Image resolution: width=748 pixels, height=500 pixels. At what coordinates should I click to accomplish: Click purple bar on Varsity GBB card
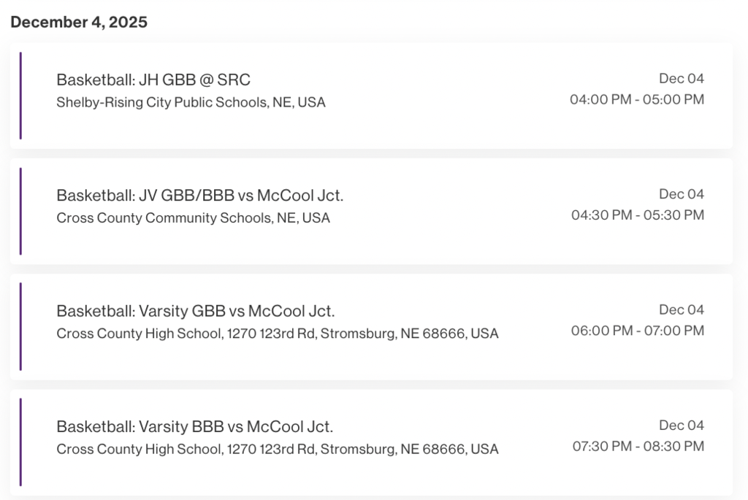20,327
